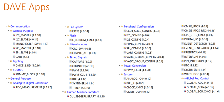Click the I2C_SLAVE app icon
Image resolution: width=224 pixels, height=102 pixels.
(14, 39)
